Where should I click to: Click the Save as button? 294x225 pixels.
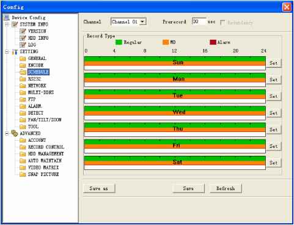pyautogui.click(x=99, y=188)
